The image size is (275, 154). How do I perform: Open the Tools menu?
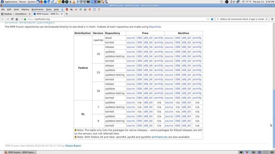[x=49, y=9]
